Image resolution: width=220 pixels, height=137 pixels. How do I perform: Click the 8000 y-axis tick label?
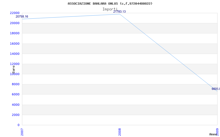tap(15, 84)
